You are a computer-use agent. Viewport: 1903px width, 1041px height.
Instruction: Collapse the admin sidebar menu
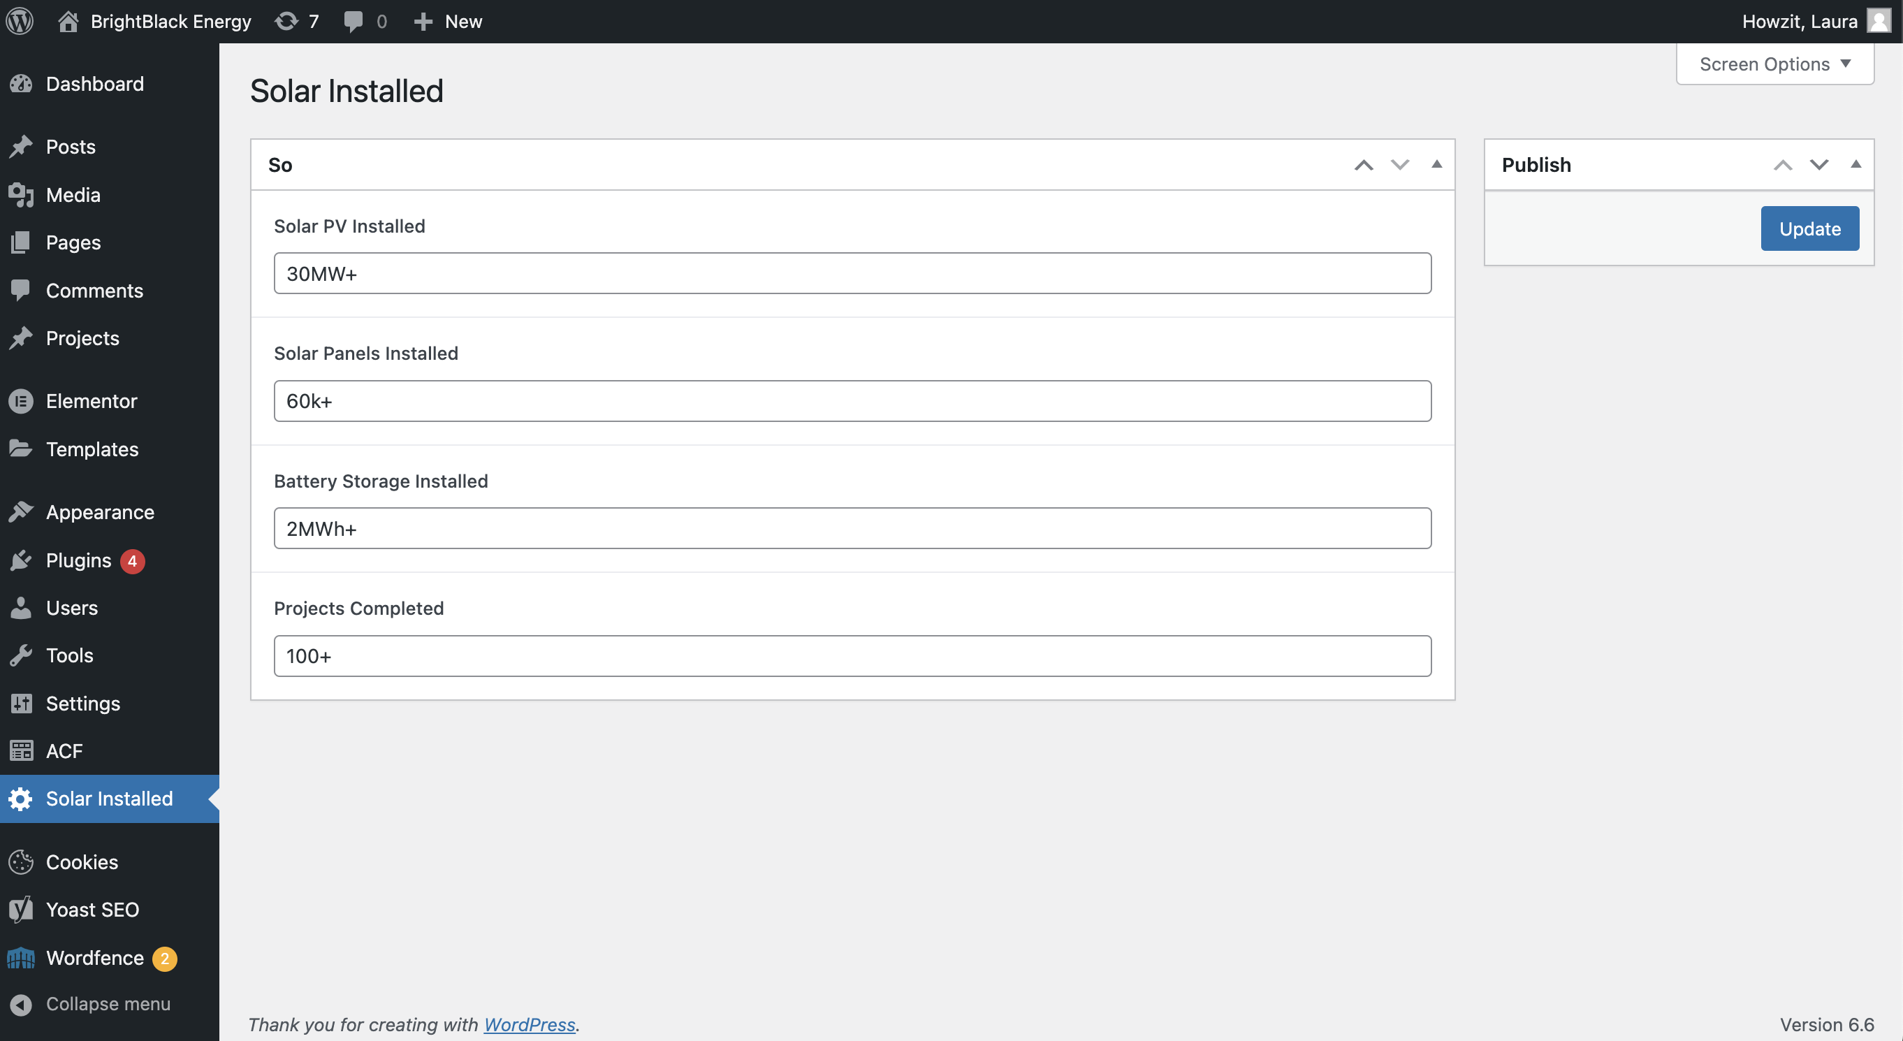pyautogui.click(x=108, y=1004)
